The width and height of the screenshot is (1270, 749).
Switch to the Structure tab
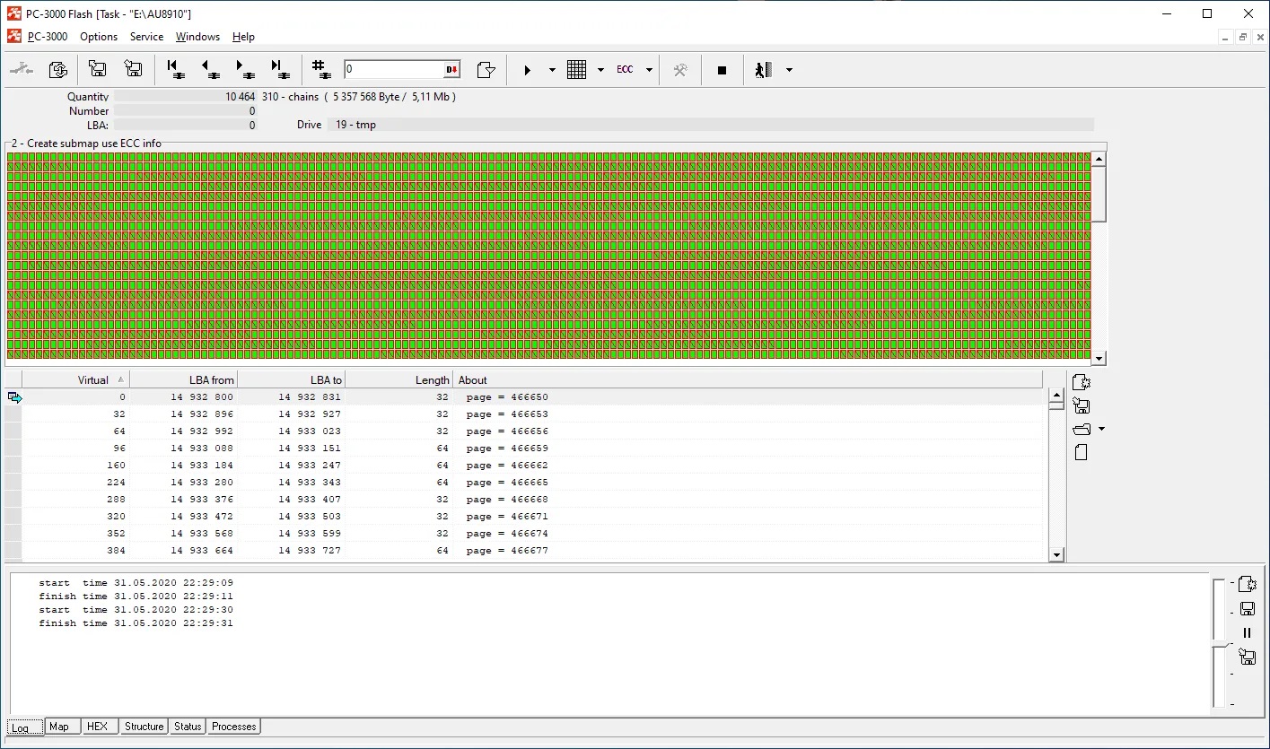click(144, 727)
